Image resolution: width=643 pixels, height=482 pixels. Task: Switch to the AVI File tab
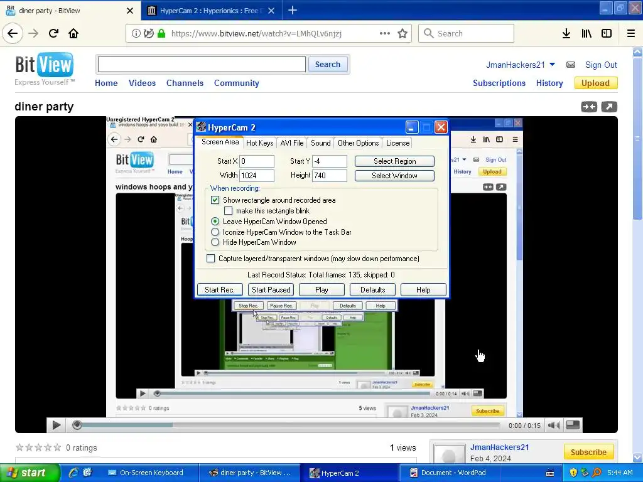pyautogui.click(x=292, y=143)
